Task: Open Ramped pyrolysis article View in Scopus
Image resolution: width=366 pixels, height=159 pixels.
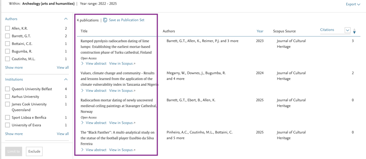Action: tap(122, 64)
